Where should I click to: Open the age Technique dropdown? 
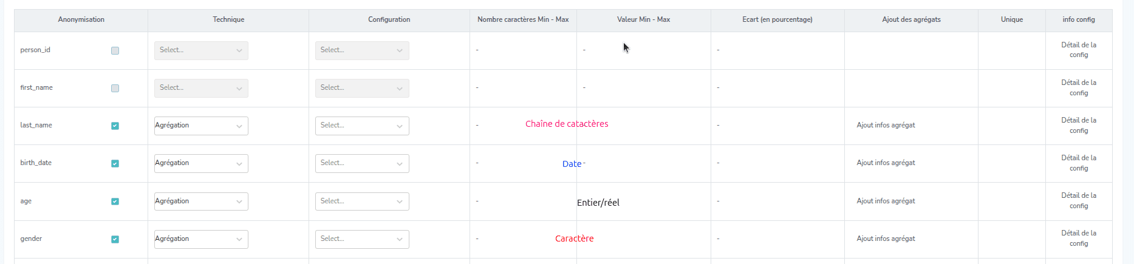pyautogui.click(x=201, y=201)
